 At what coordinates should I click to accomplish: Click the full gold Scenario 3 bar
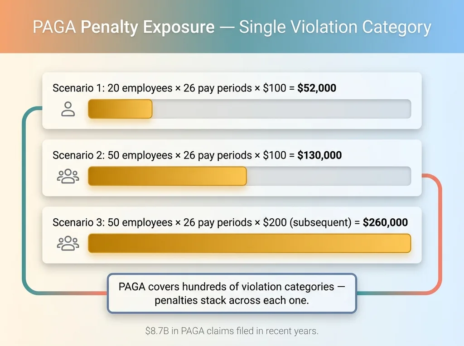click(x=249, y=243)
